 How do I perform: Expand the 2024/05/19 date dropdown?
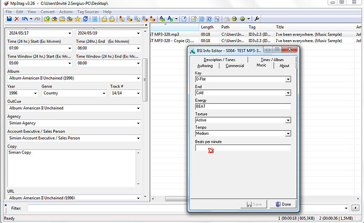(138, 33)
